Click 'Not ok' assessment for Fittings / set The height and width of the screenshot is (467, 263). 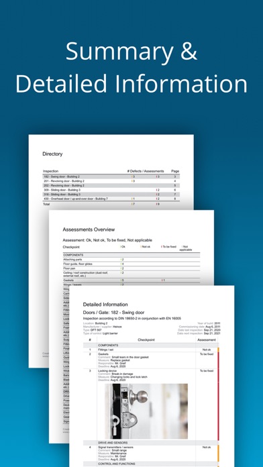207,350
